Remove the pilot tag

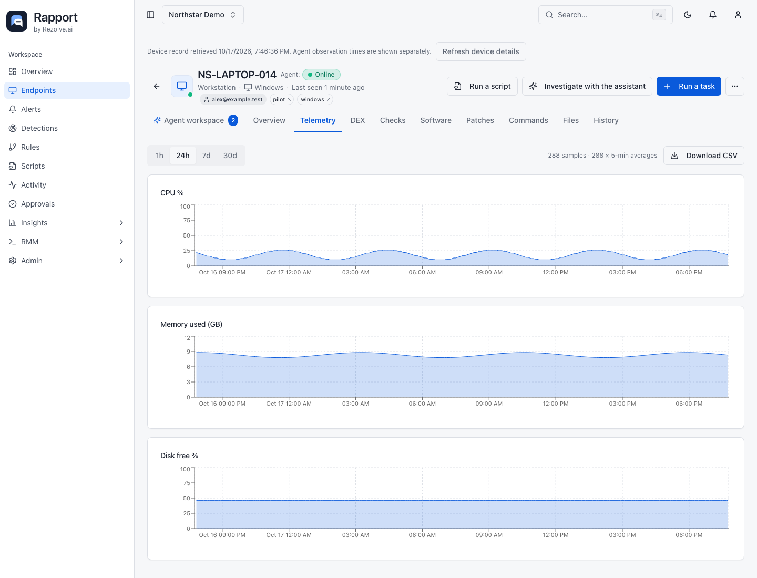point(289,99)
